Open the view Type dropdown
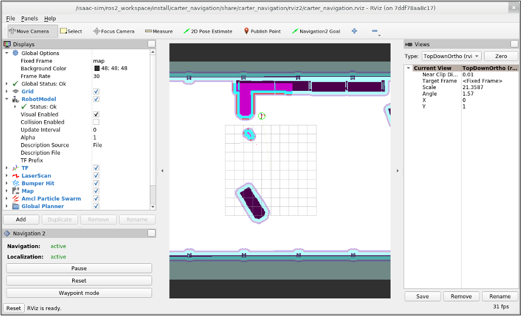The width and height of the screenshot is (521, 316). 452,56
